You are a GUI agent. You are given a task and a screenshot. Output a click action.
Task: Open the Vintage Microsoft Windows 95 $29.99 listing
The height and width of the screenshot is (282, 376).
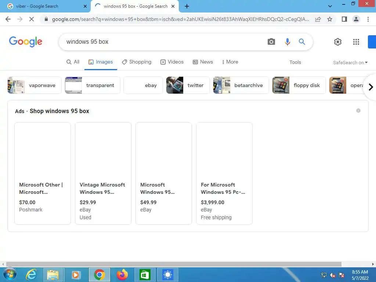tap(103, 173)
